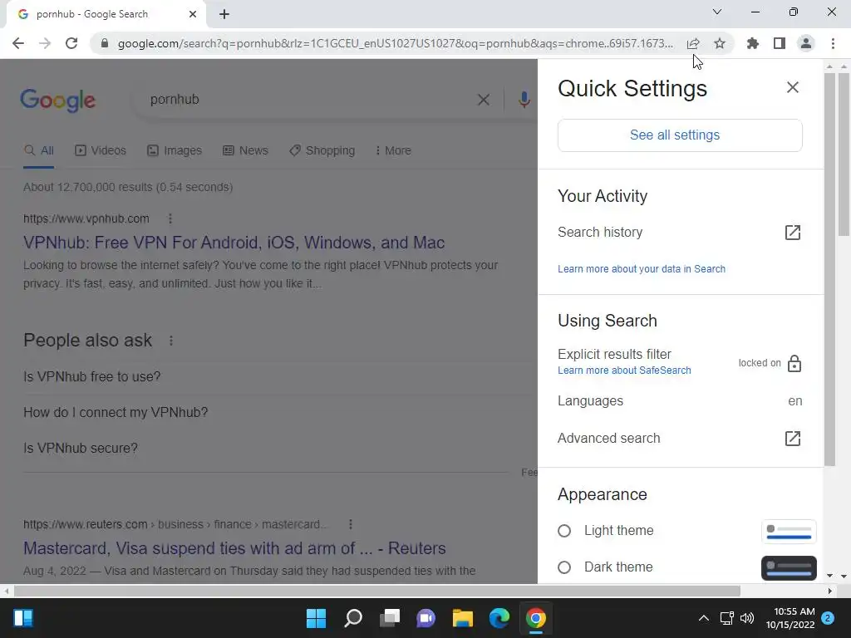Open tab search chevron in title bar
The height and width of the screenshot is (638, 851).
click(x=717, y=12)
